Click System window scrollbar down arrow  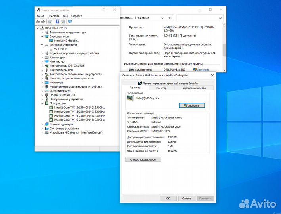pyautogui.click(x=224, y=70)
